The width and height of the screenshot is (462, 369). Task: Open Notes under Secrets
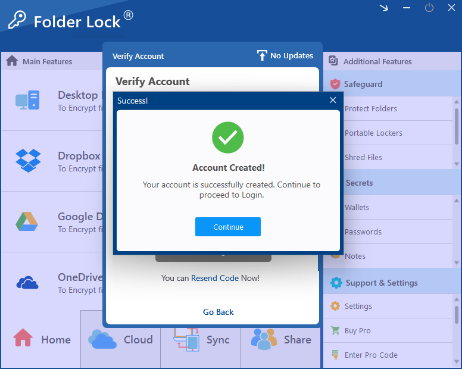(388, 256)
